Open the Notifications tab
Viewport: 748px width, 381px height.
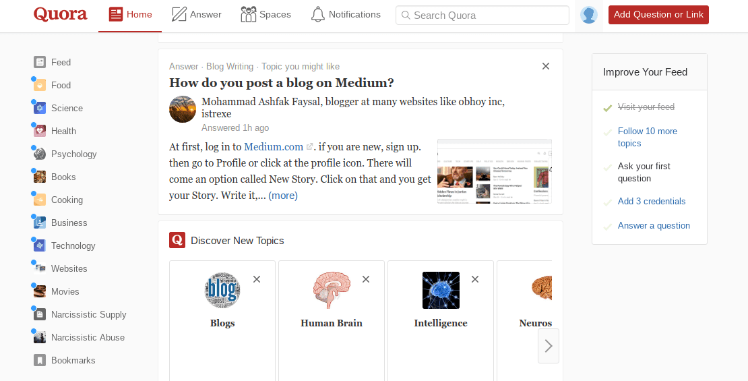point(346,14)
